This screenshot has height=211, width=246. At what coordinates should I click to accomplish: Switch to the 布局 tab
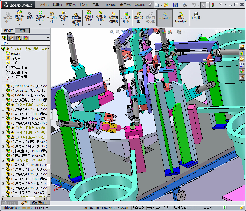pos(23,30)
